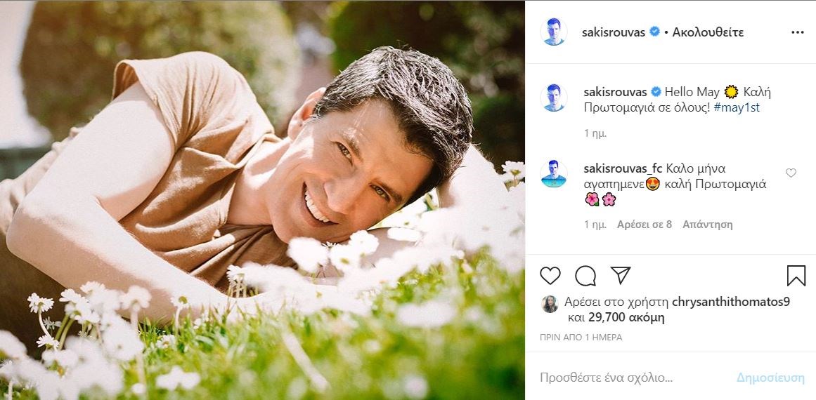816x400 pixels.
Task: Open sakisrouvas_fc commenter avatar
Action: click(554, 174)
